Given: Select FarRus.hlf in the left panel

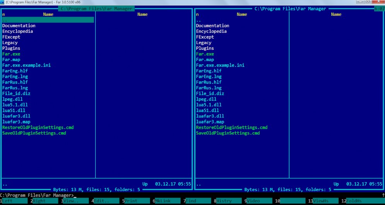Looking at the screenshot, I should coord(15,82).
